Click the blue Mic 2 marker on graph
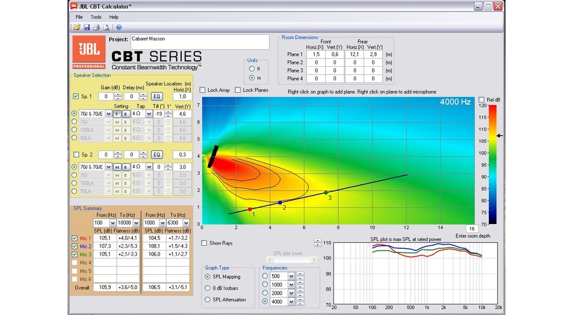573x315 pixels. point(280,203)
